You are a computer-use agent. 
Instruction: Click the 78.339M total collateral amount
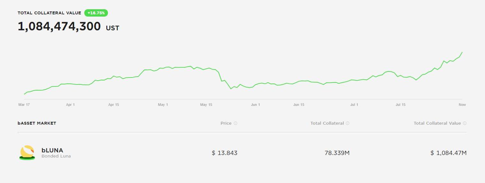[337, 153]
